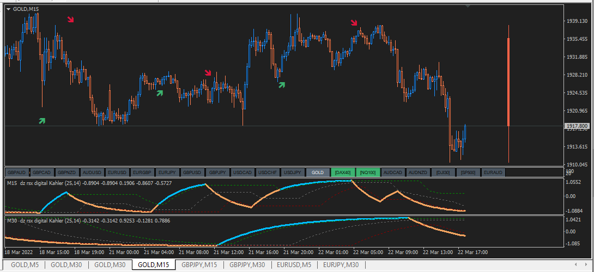Viewport: 594px width, 272px height.
Task: Expand the GOLD,M15 chart title dropdown triangle
Action: click(x=8, y=9)
